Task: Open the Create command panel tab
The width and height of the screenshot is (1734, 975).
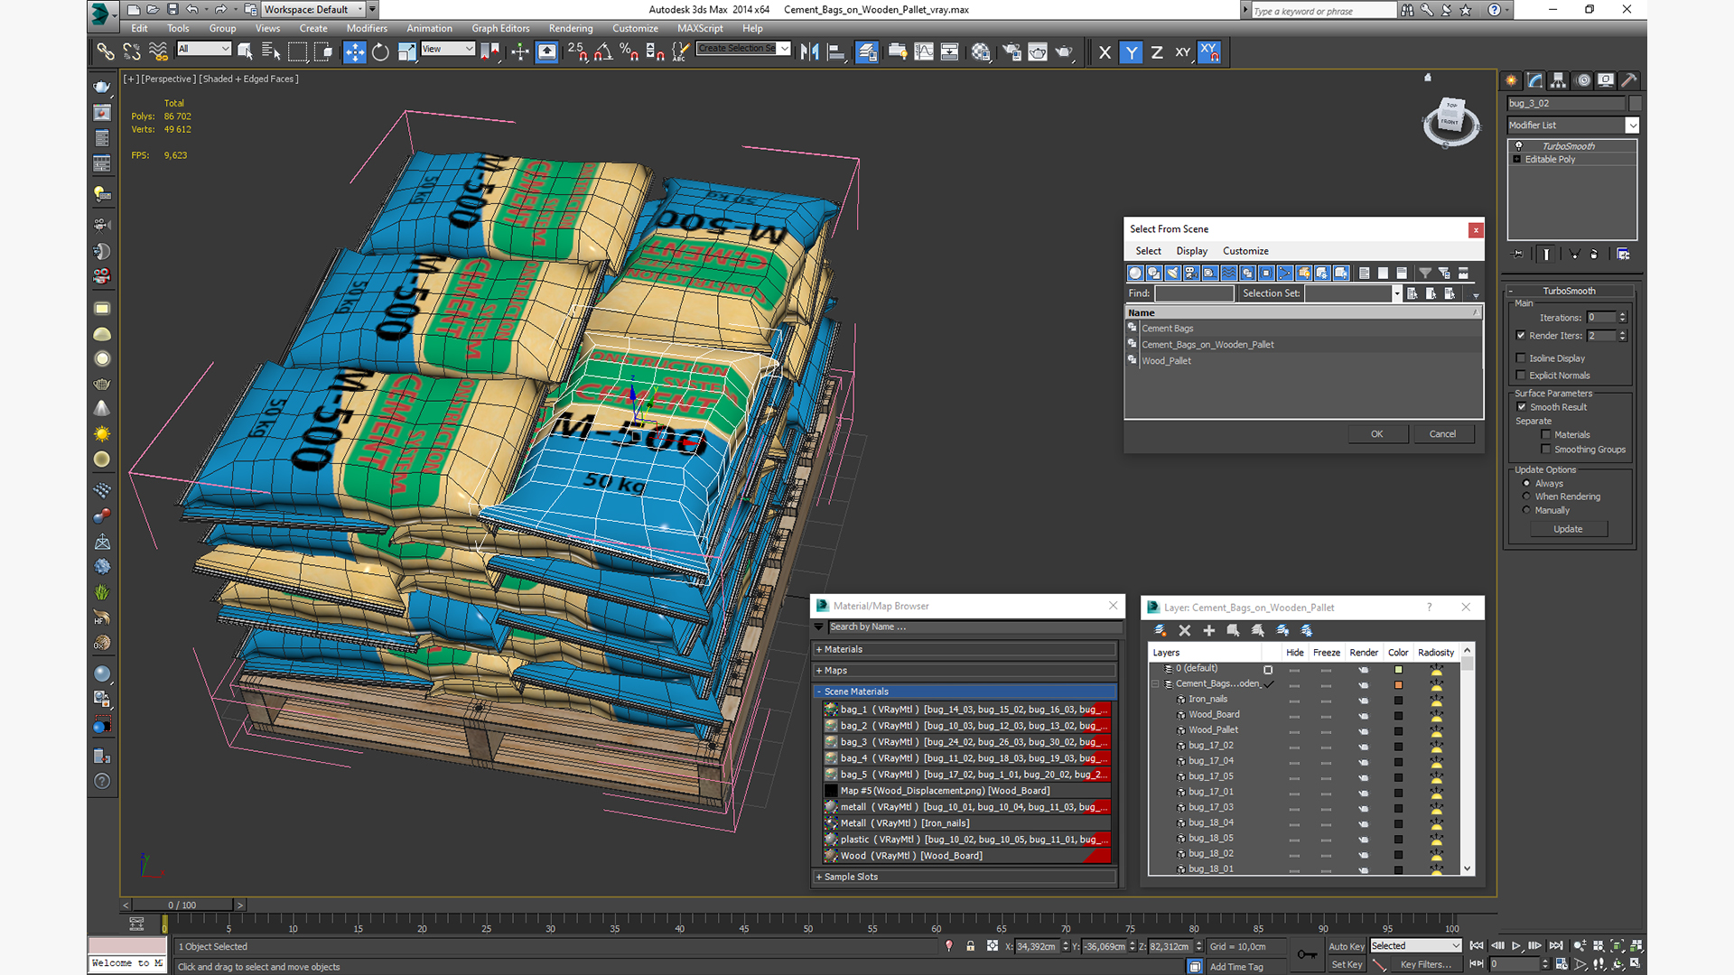Action: (x=1512, y=80)
